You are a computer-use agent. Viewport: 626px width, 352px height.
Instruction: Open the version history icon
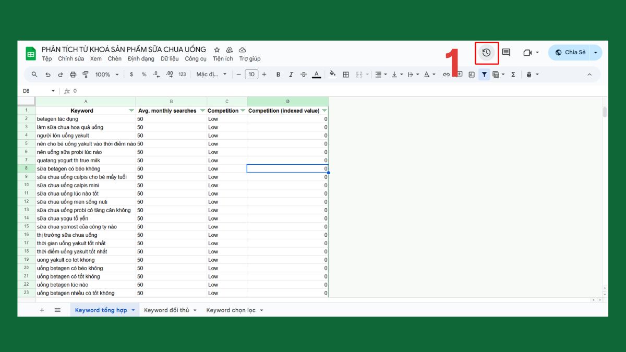tap(486, 53)
